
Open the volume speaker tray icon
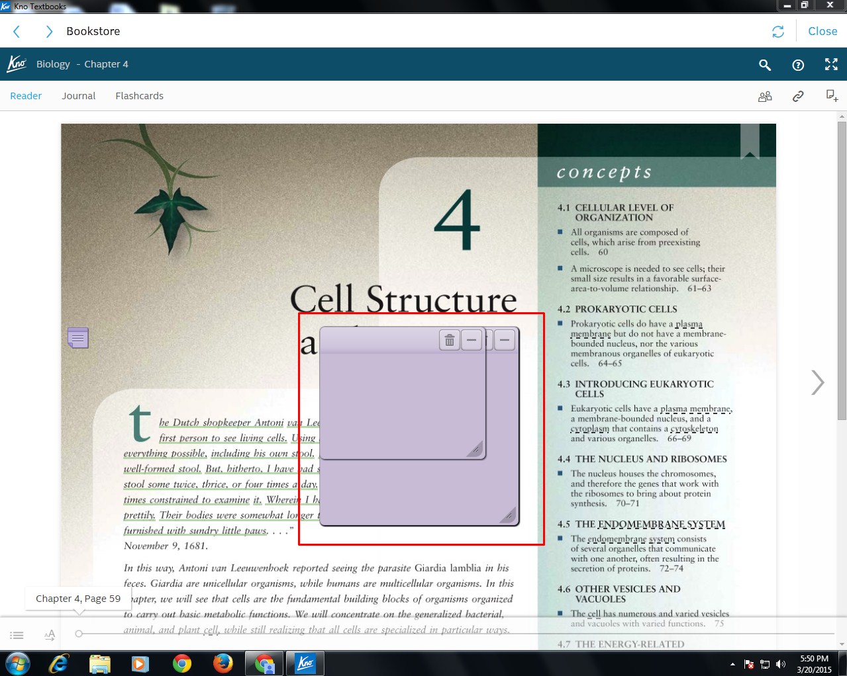[781, 664]
